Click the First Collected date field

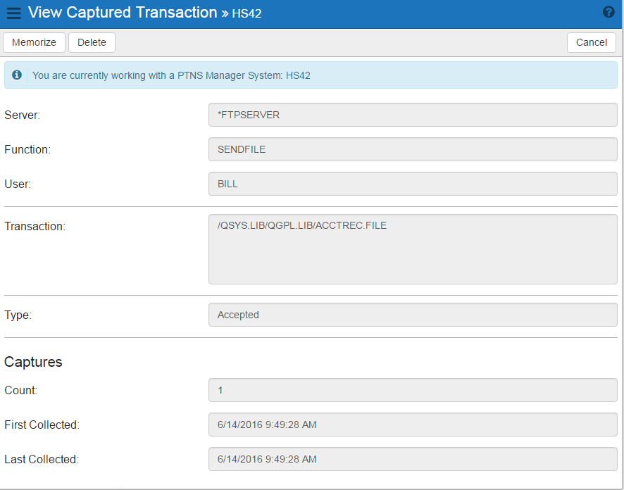413,425
